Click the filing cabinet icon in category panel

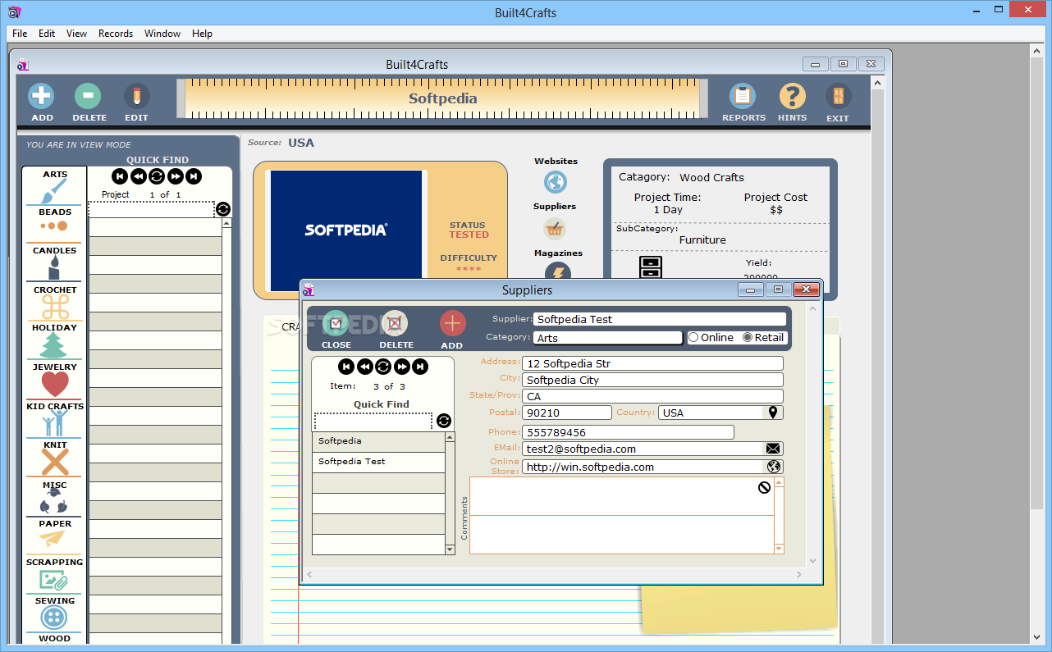(x=651, y=267)
